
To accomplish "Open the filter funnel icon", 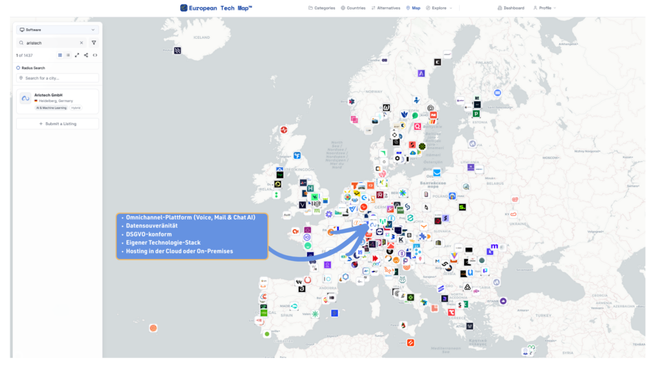I will tap(93, 43).
